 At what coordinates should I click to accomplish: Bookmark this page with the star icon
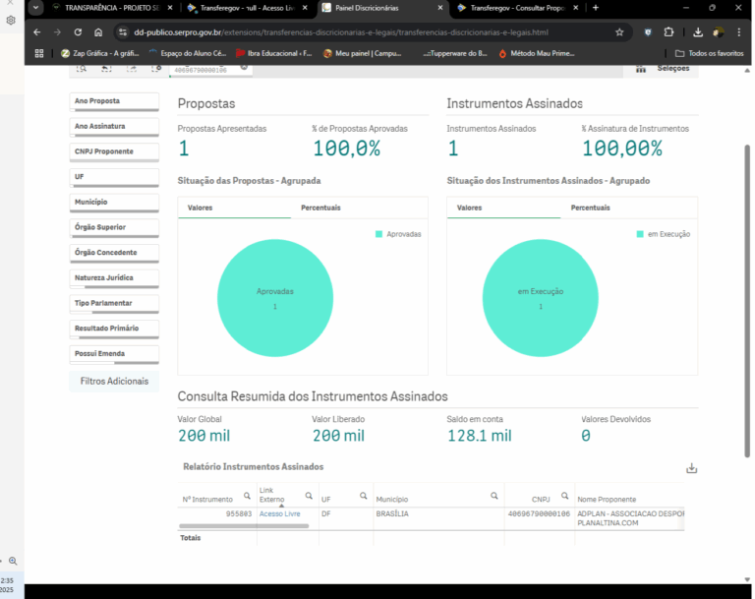pos(619,31)
